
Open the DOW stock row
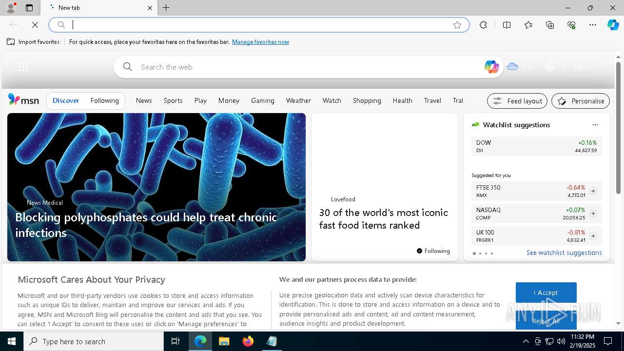[536, 146]
